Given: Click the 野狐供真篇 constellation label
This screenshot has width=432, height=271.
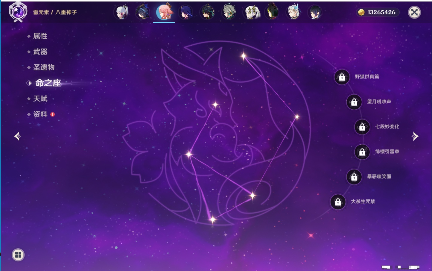Looking at the screenshot, I should [x=367, y=77].
